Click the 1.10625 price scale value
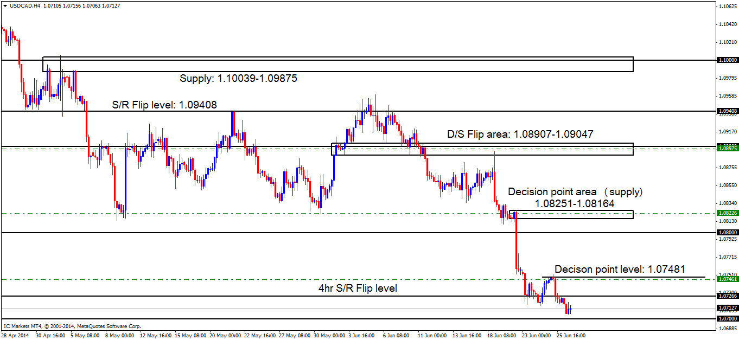739x340 pixels. [727, 7]
